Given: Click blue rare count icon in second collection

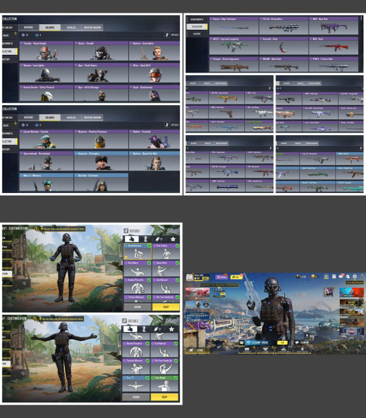Looking at the screenshot, I should tap(37, 125).
